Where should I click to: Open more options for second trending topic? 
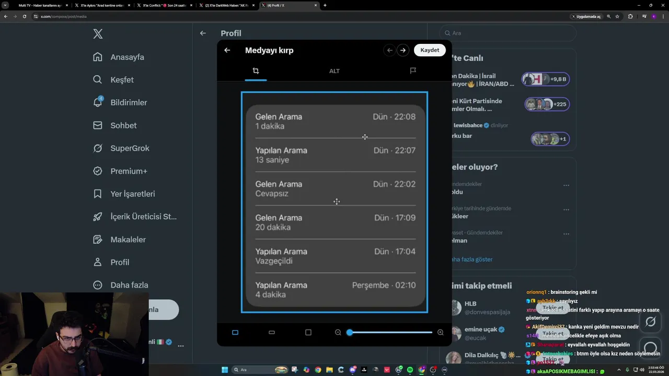(566, 209)
